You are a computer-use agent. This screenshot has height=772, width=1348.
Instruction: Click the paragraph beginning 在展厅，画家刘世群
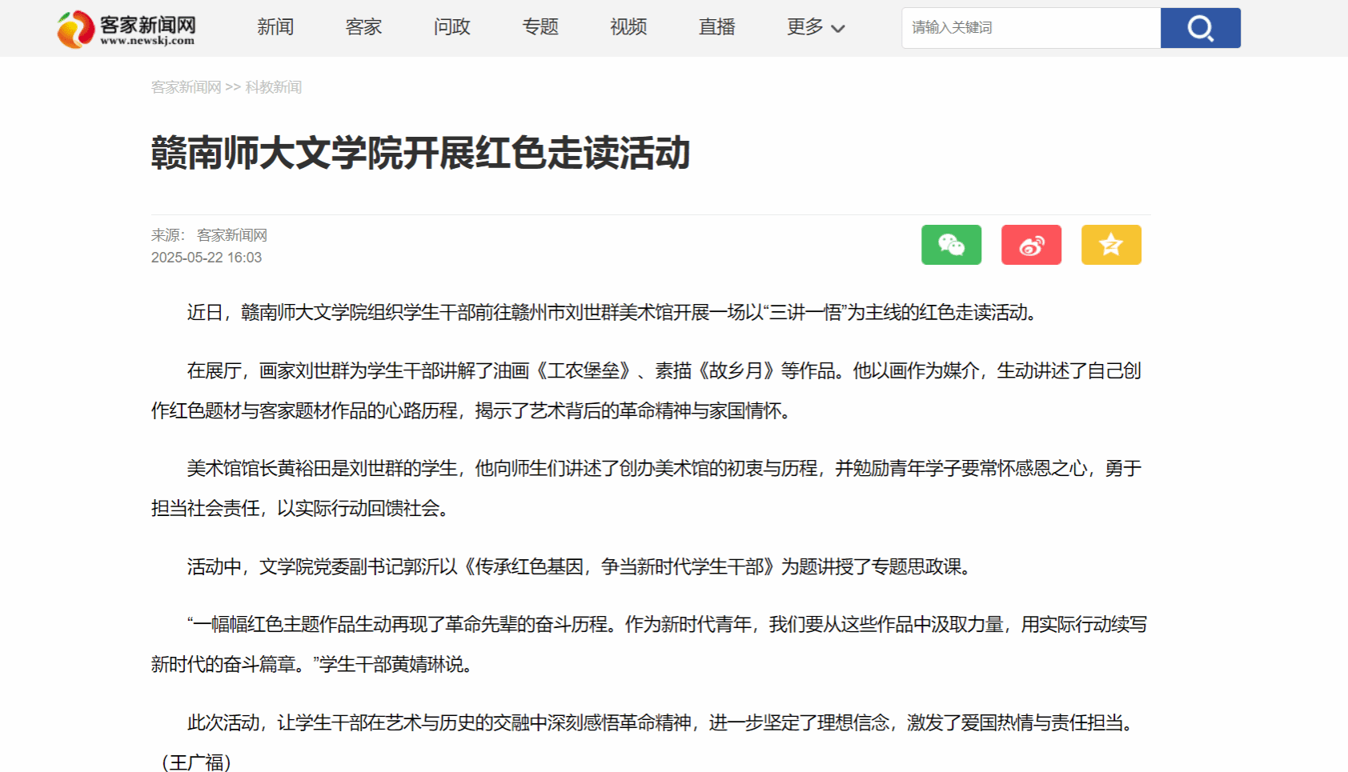pos(647,390)
